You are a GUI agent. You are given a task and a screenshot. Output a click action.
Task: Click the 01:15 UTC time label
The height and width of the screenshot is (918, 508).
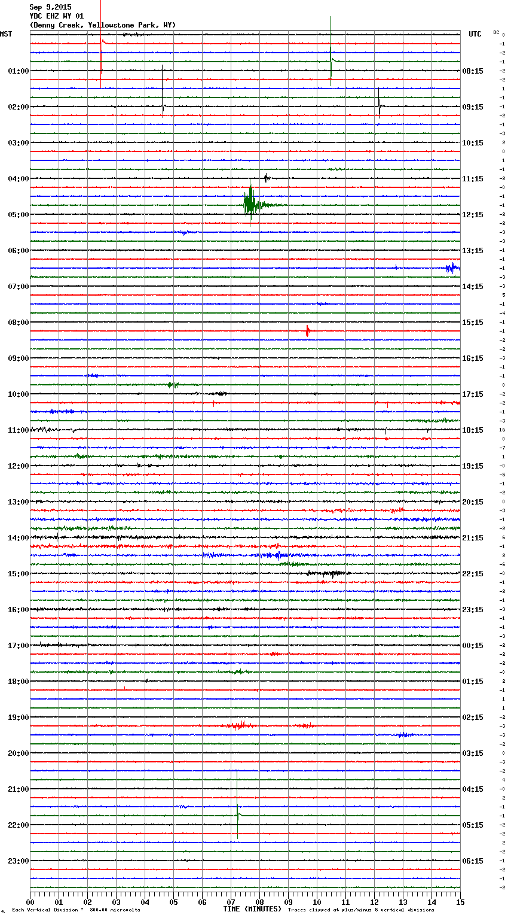pos(473,682)
